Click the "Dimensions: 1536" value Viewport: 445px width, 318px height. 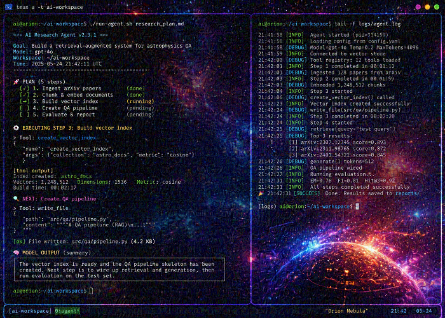pos(102,182)
